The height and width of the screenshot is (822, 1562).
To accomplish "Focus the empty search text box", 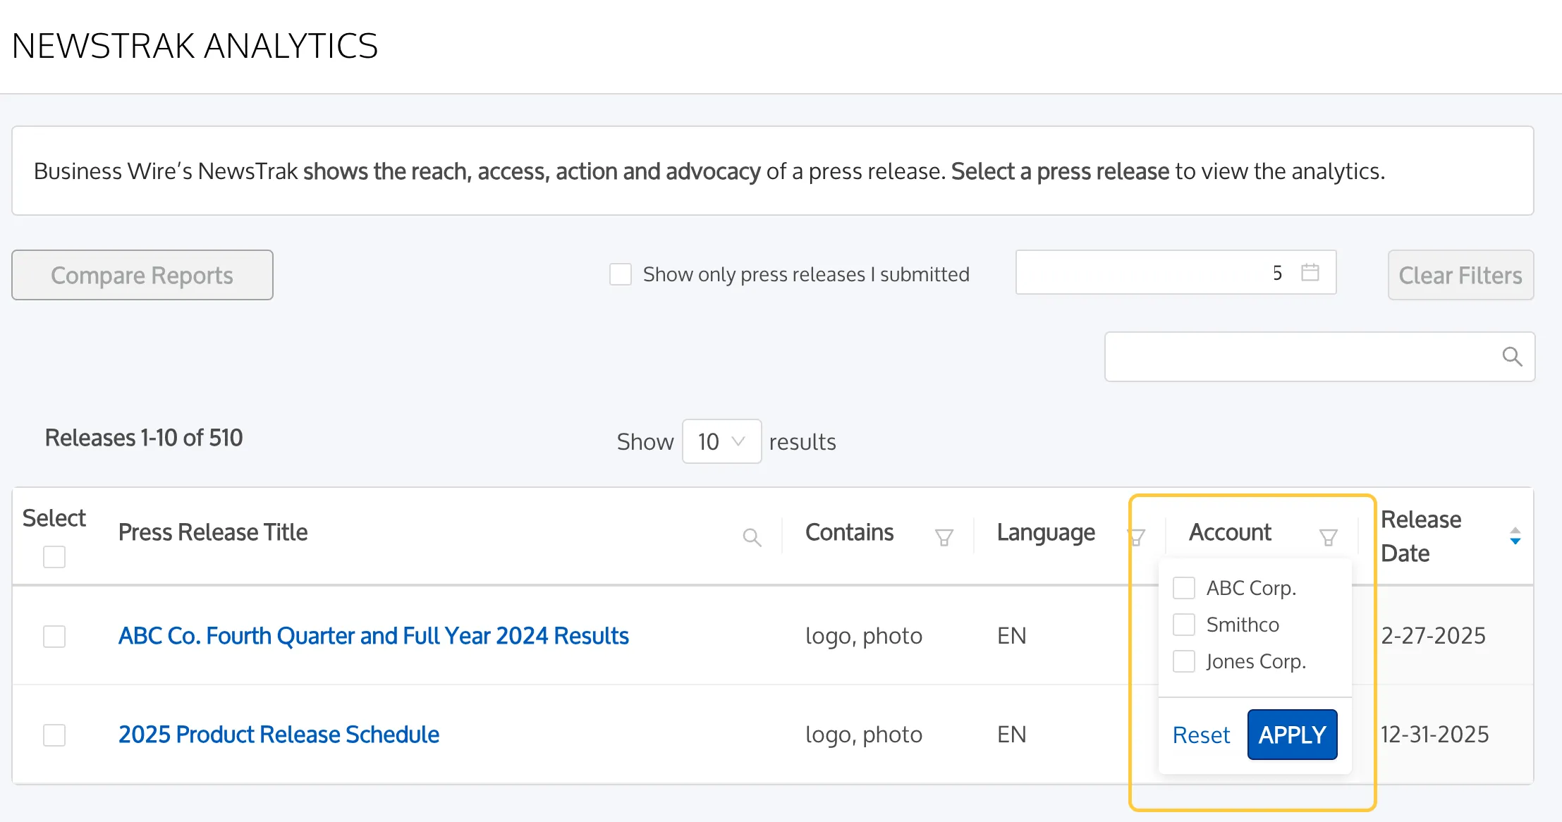I will click(x=1319, y=357).
